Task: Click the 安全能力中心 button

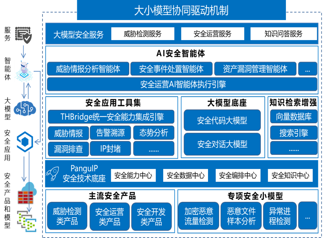Action: [x=134, y=176]
